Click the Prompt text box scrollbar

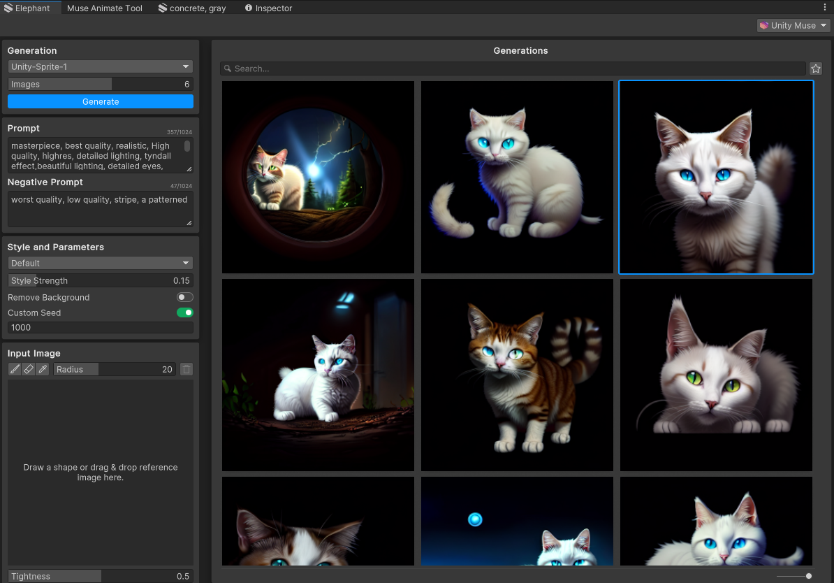click(x=187, y=146)
